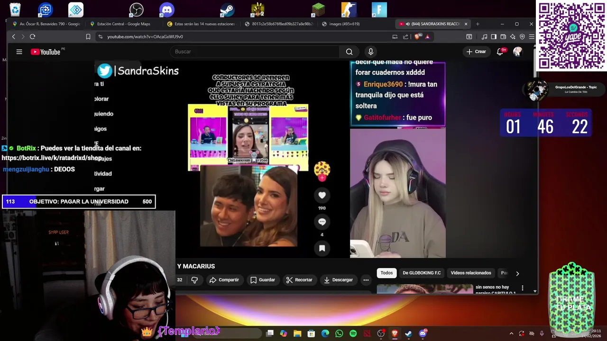The image size is (607, 341).
Task: Click the Compartir share button
Action: tap(224, 280)
